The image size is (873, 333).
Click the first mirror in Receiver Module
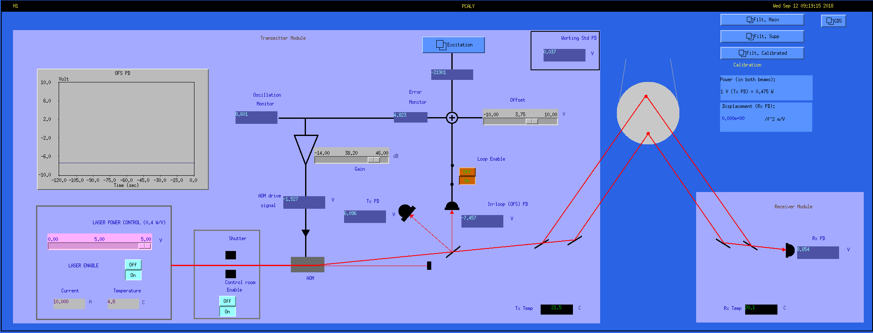coord(723,243)
